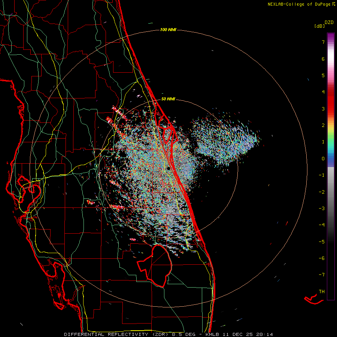The image size is (337, 337).
Task: Click the 20:14 timestamp in caption
Action: (x=265, y=334)
